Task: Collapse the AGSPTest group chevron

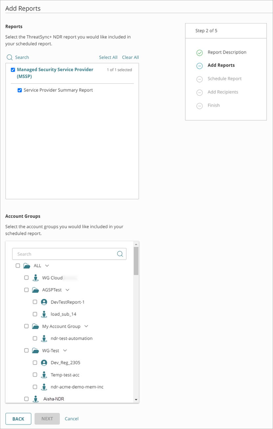Action: coord(67,290)
